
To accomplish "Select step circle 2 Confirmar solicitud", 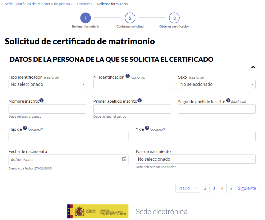I will tap(130, 18).
